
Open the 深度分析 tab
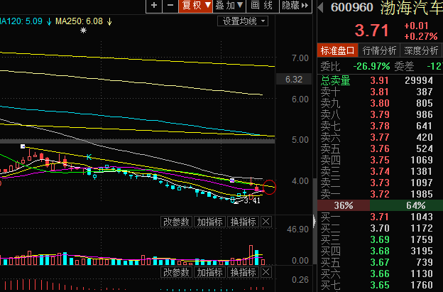[x=422, y=51]
